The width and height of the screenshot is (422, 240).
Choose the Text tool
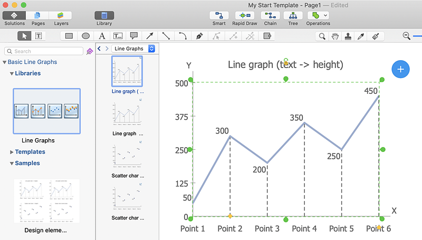(102, 36)
